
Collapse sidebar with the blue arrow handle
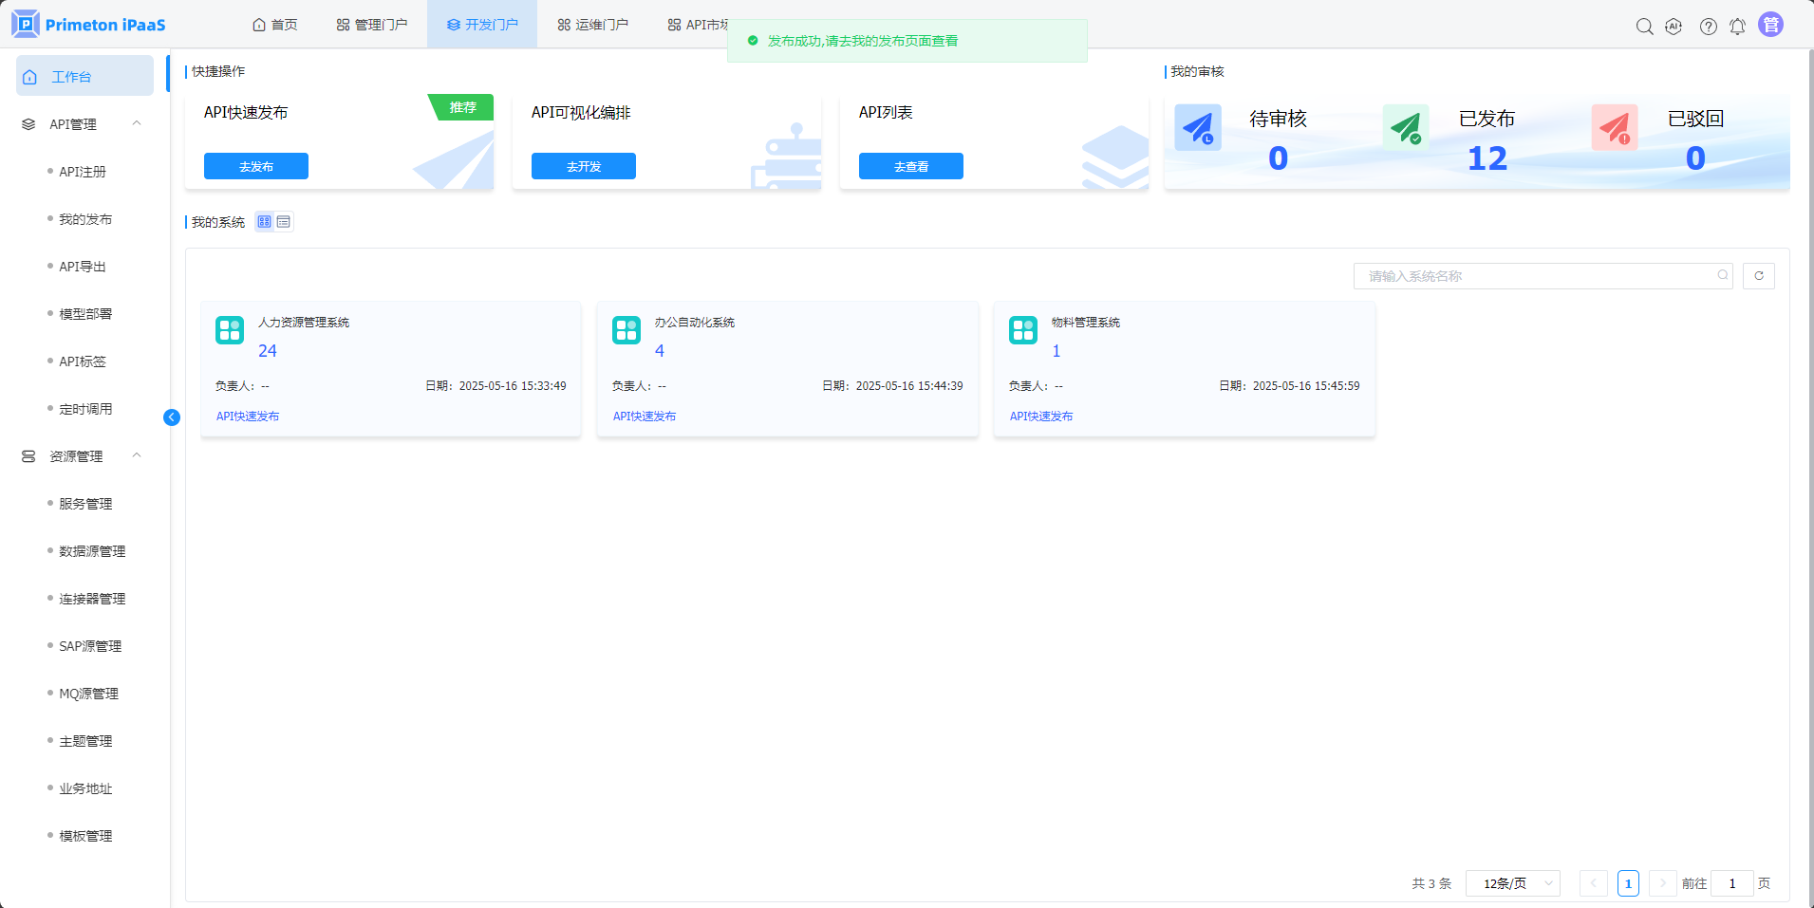[x=172, y=417]
